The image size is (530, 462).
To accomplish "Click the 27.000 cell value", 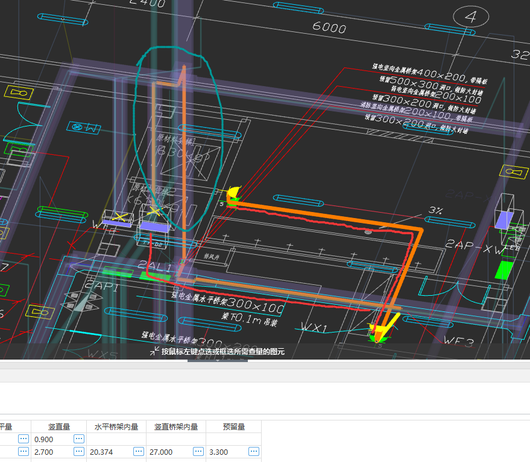I will click(x=161, y=452).
